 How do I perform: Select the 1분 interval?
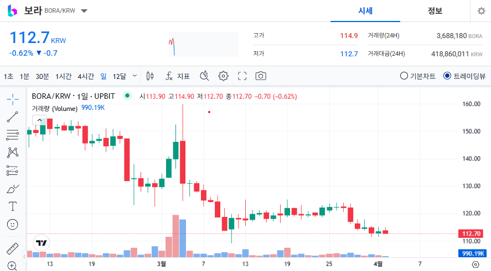[x=24, y=76]
